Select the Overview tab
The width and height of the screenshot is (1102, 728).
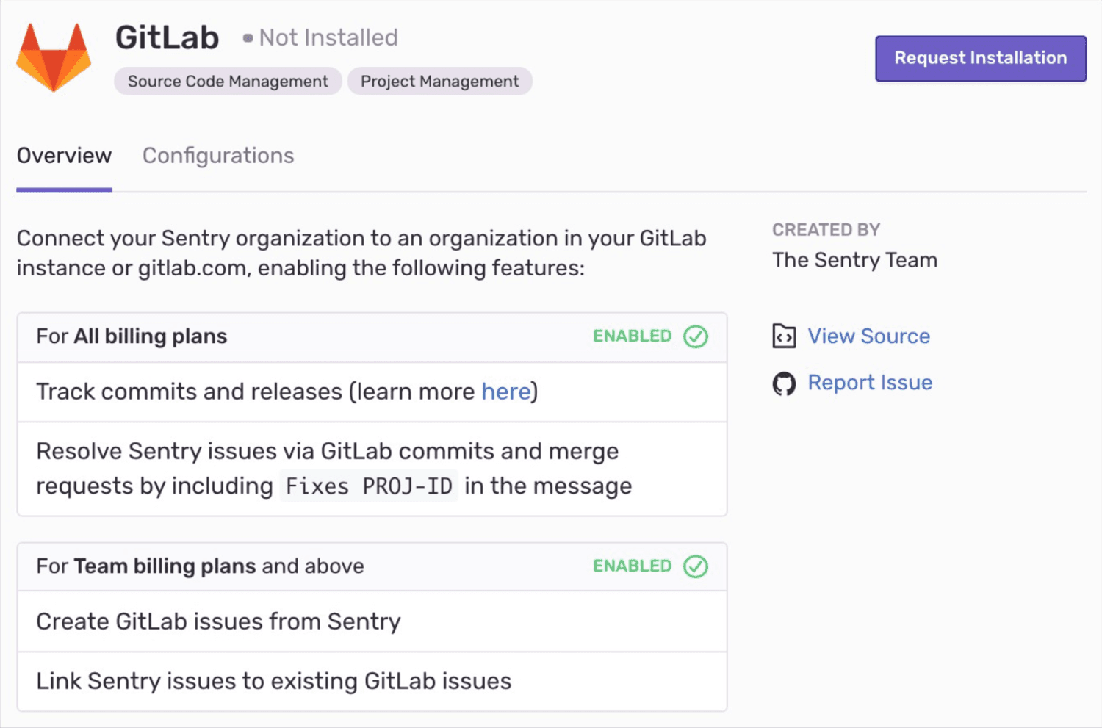[x=64, y=156]
